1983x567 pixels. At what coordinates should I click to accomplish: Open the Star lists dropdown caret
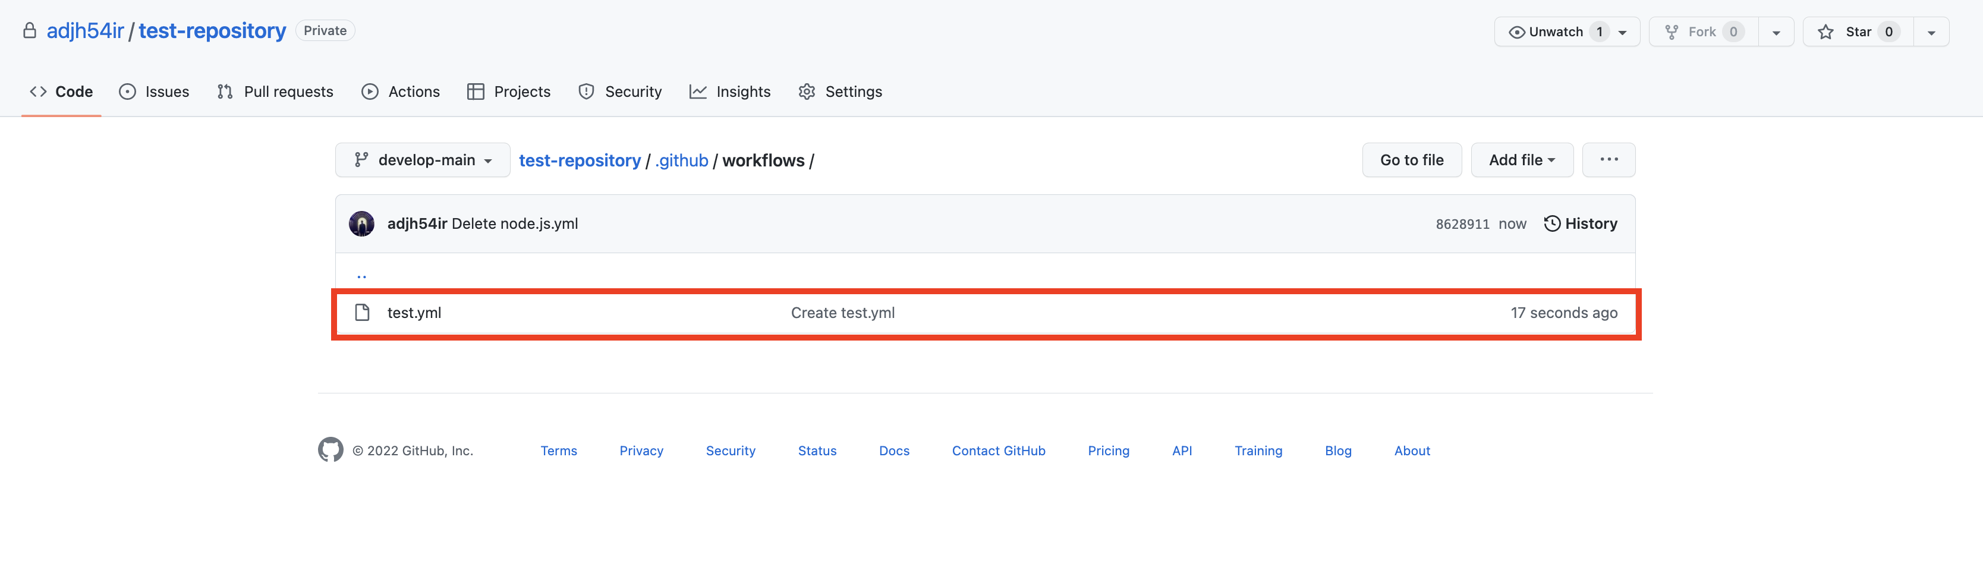click(1931, 32)
